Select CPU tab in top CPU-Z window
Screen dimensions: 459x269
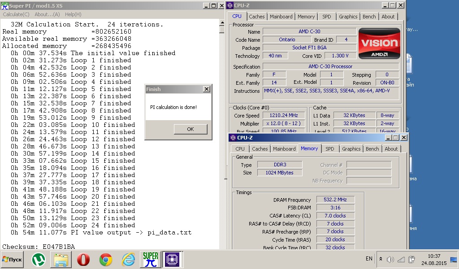[237, 17]
